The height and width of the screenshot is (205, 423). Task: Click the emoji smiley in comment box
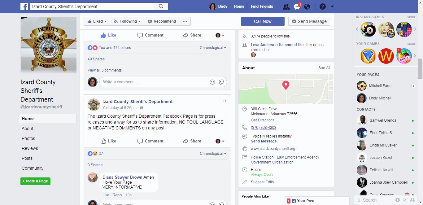[212, 82]
